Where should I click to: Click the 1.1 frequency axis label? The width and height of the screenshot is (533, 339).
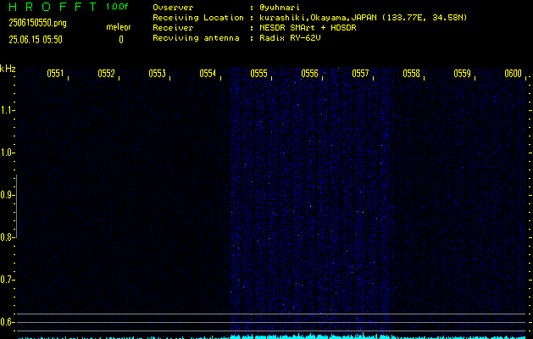point(7,110)
